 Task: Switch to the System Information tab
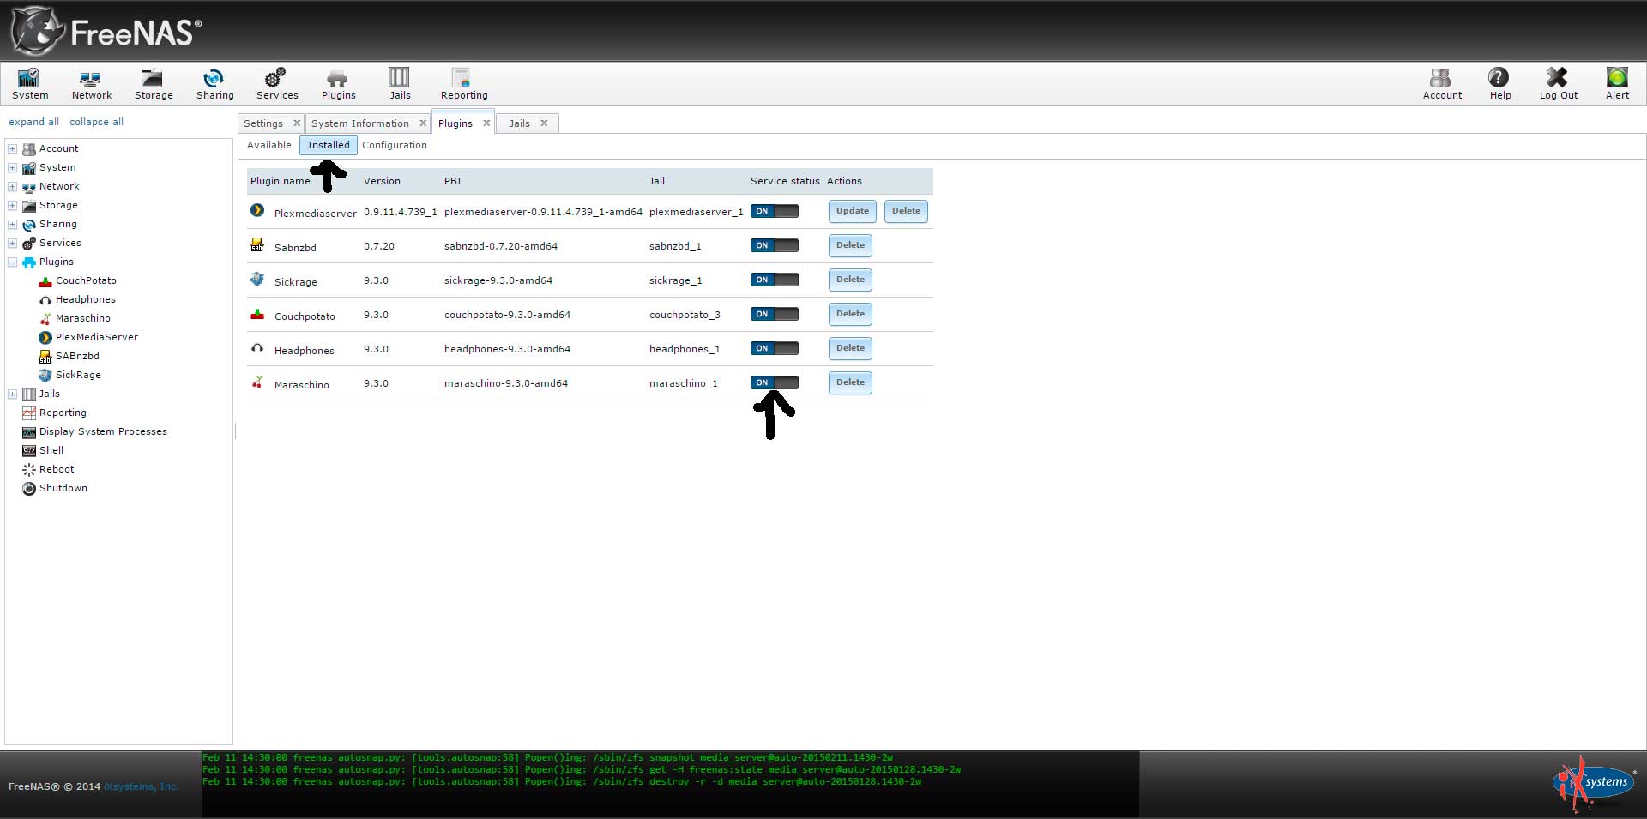tap(360, 123)
